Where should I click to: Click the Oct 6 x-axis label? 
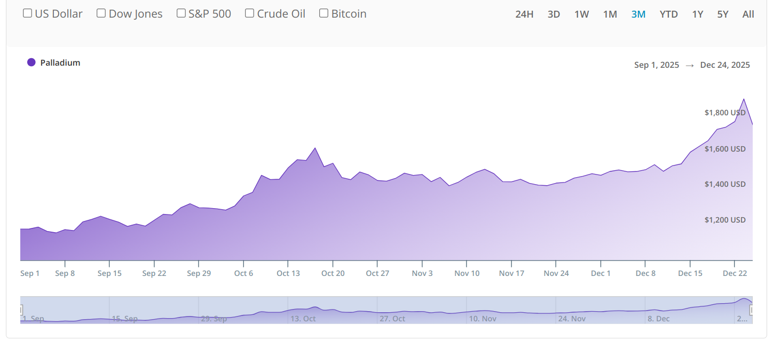pyautogui.click(x=243, y=273)
